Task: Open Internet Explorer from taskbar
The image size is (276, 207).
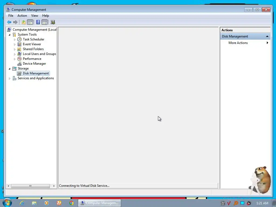Action: (22, 203)
